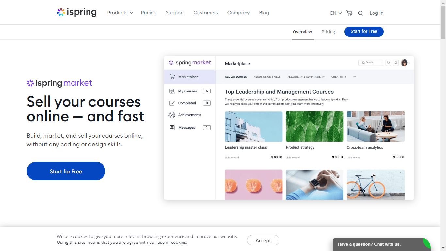
Task: Open the Product strategy course thumbnail
Action: [x=314, y=126]
